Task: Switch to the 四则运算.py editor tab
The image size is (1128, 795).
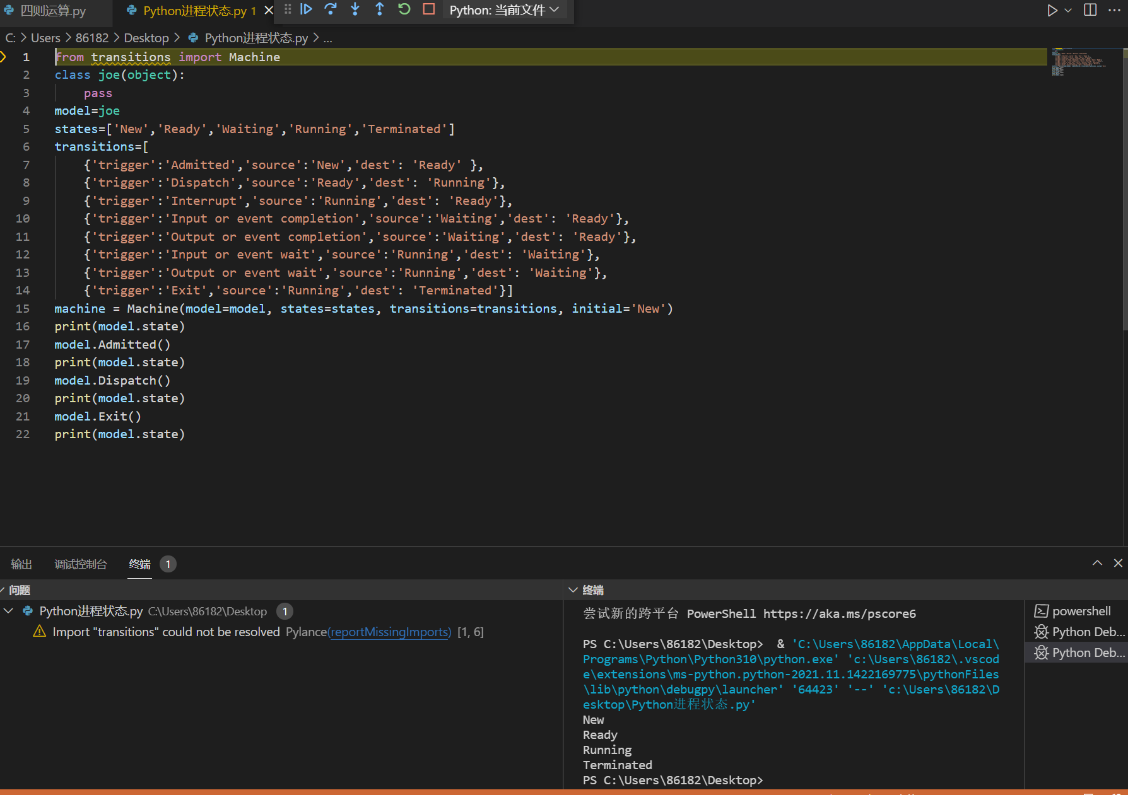Action: [x=53, y=11]
